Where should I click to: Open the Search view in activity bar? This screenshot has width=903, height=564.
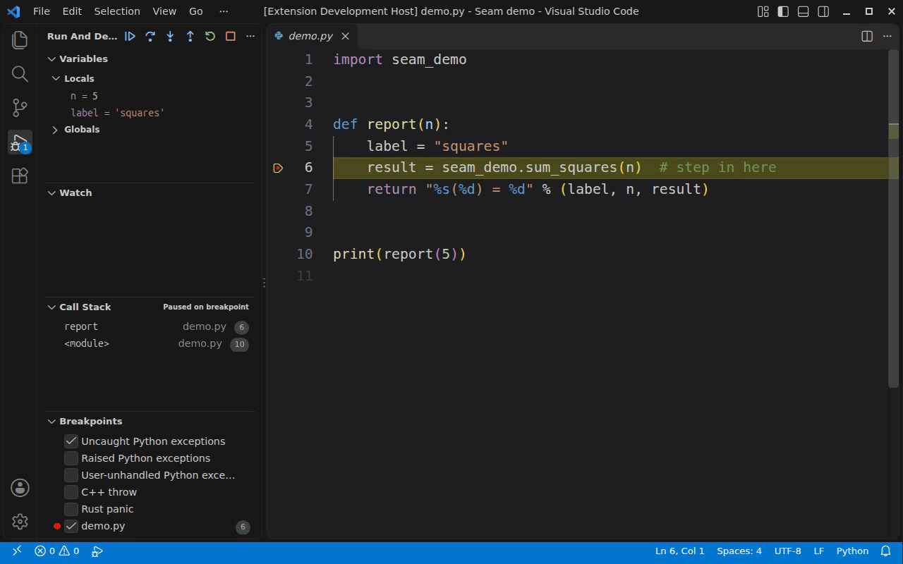tap(20, 74)
